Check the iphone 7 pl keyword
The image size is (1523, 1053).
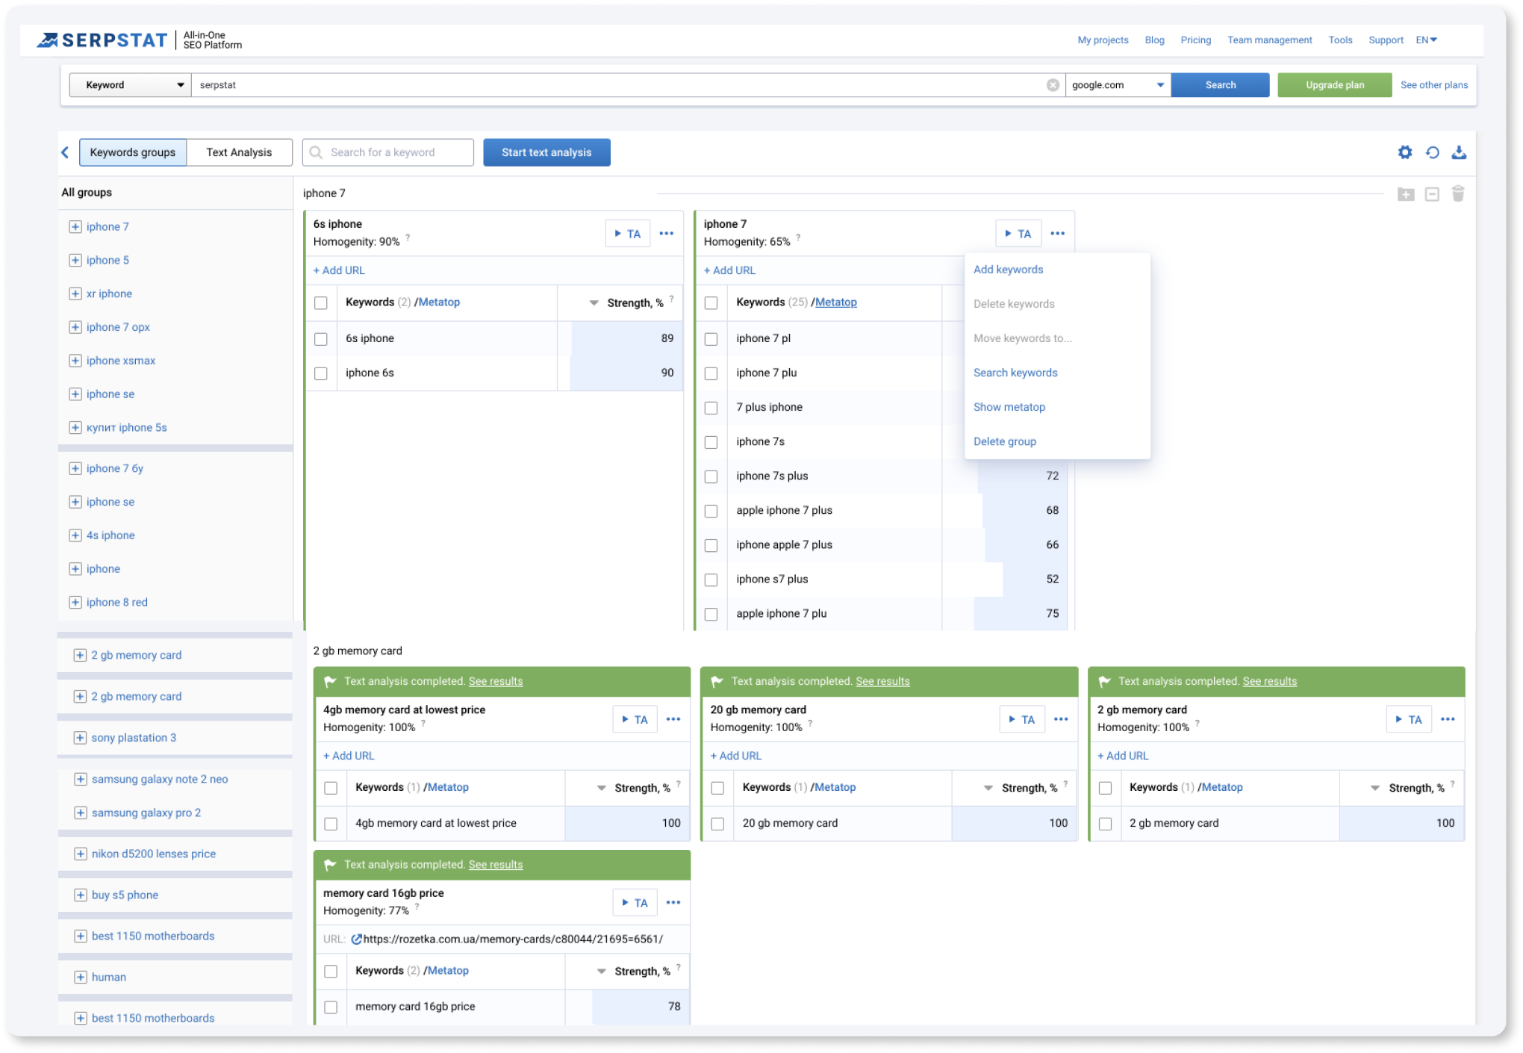coord(711,339)
